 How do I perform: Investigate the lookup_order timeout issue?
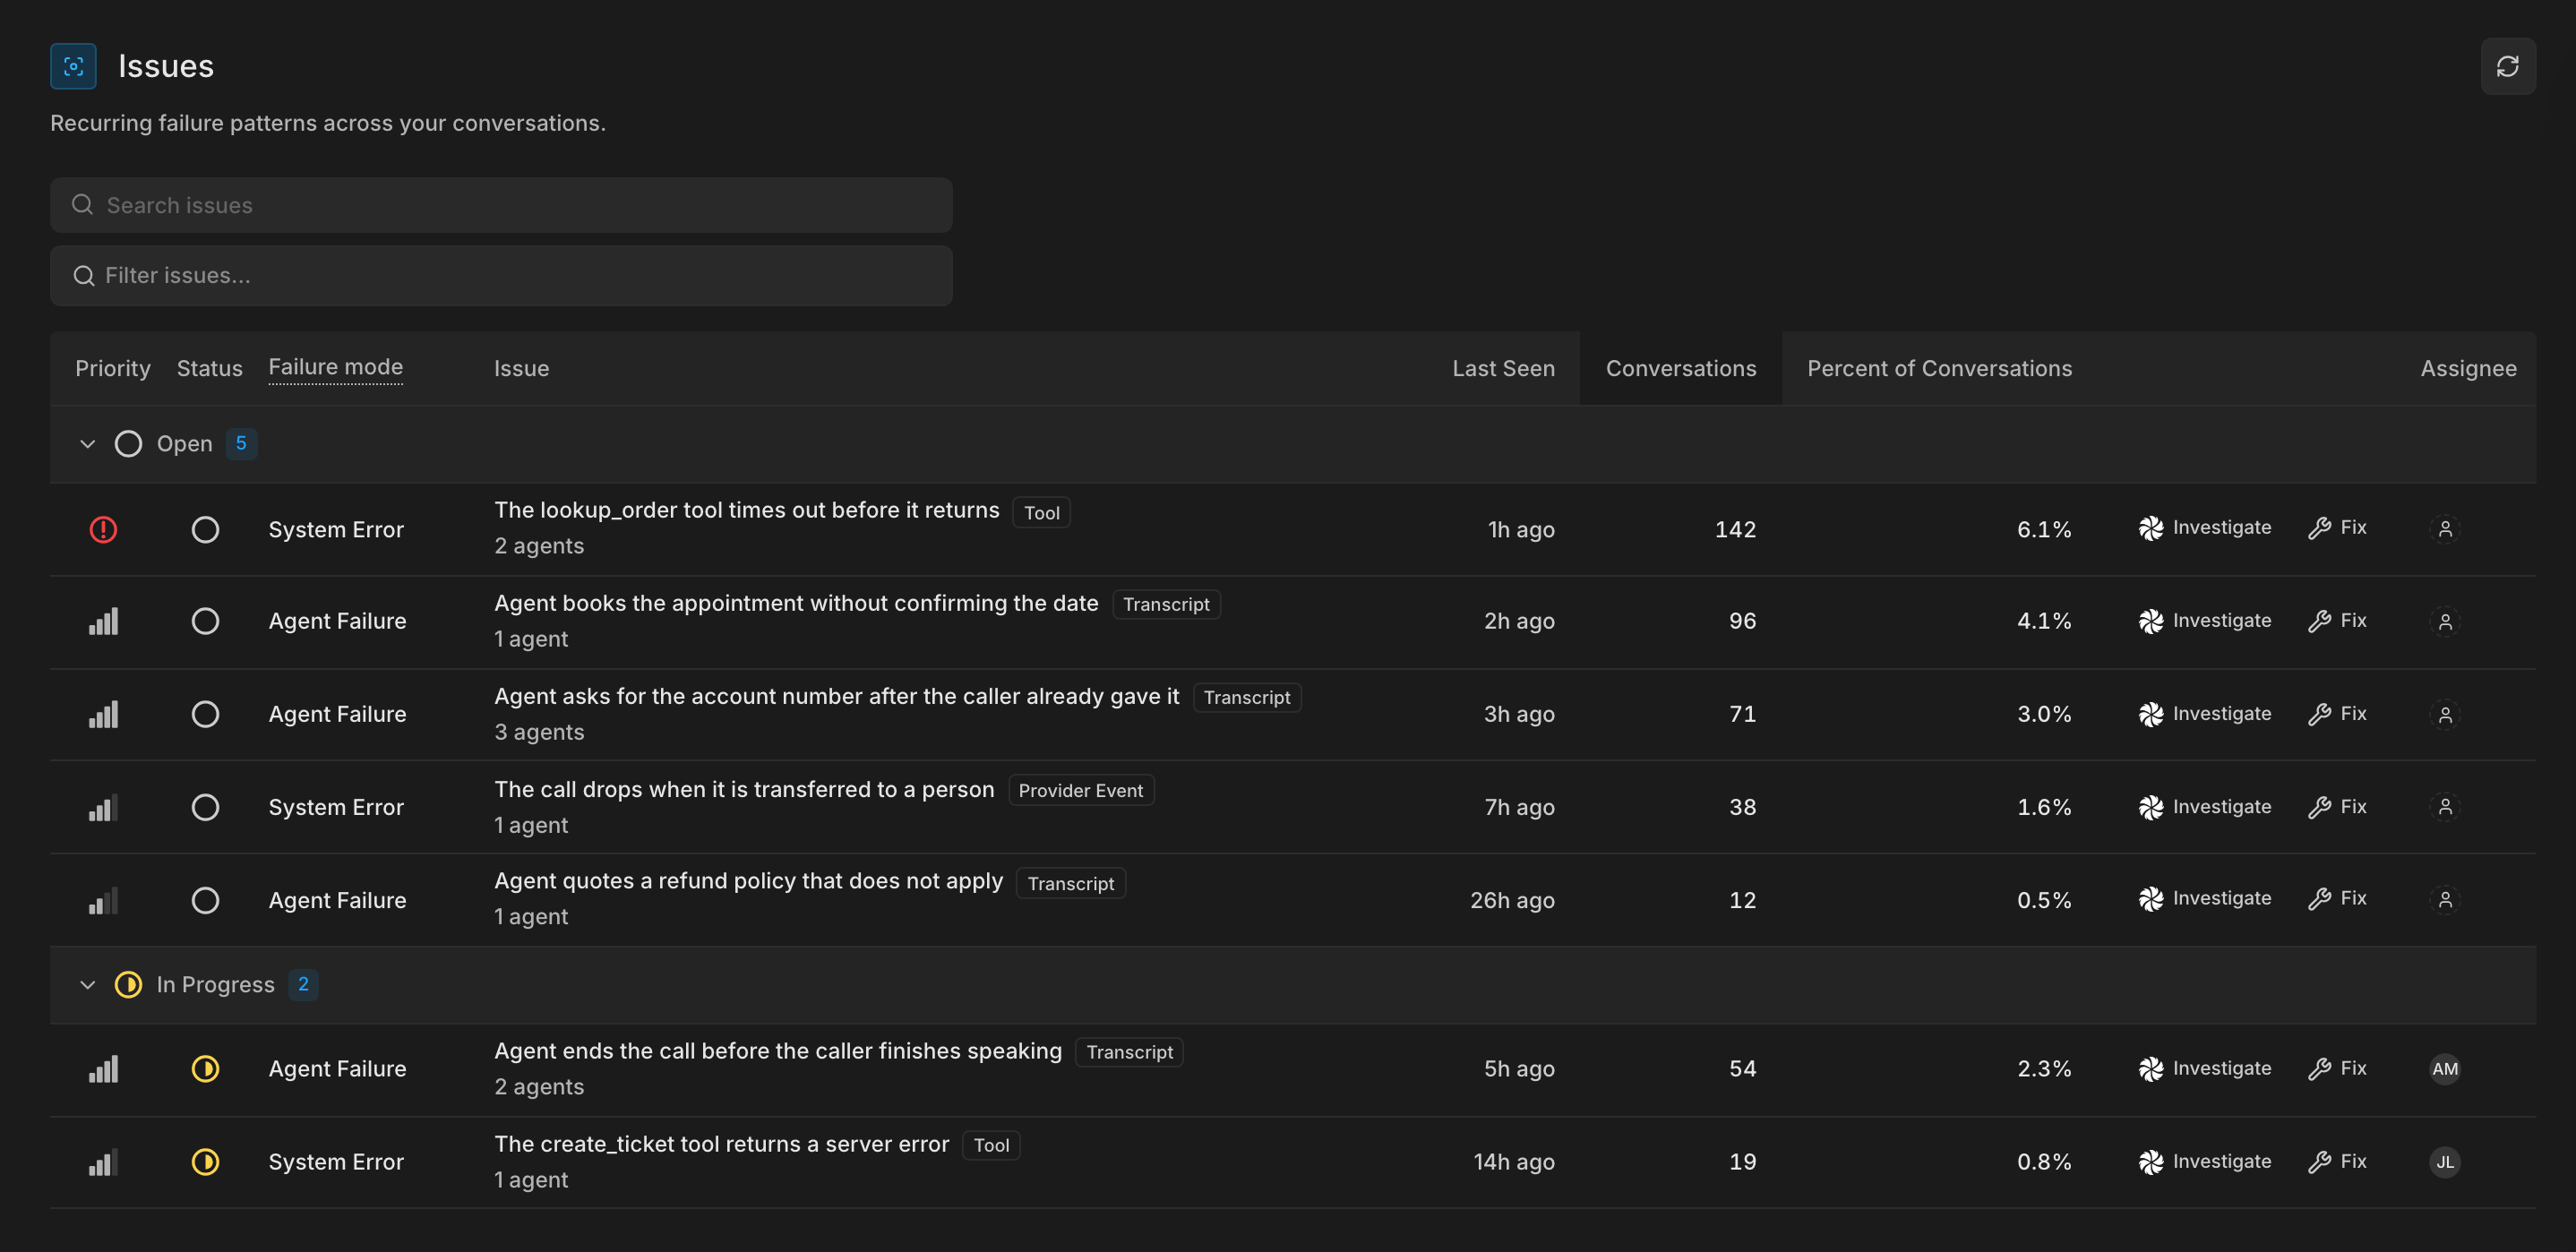pyautogui.click(x=2204, y=527)
